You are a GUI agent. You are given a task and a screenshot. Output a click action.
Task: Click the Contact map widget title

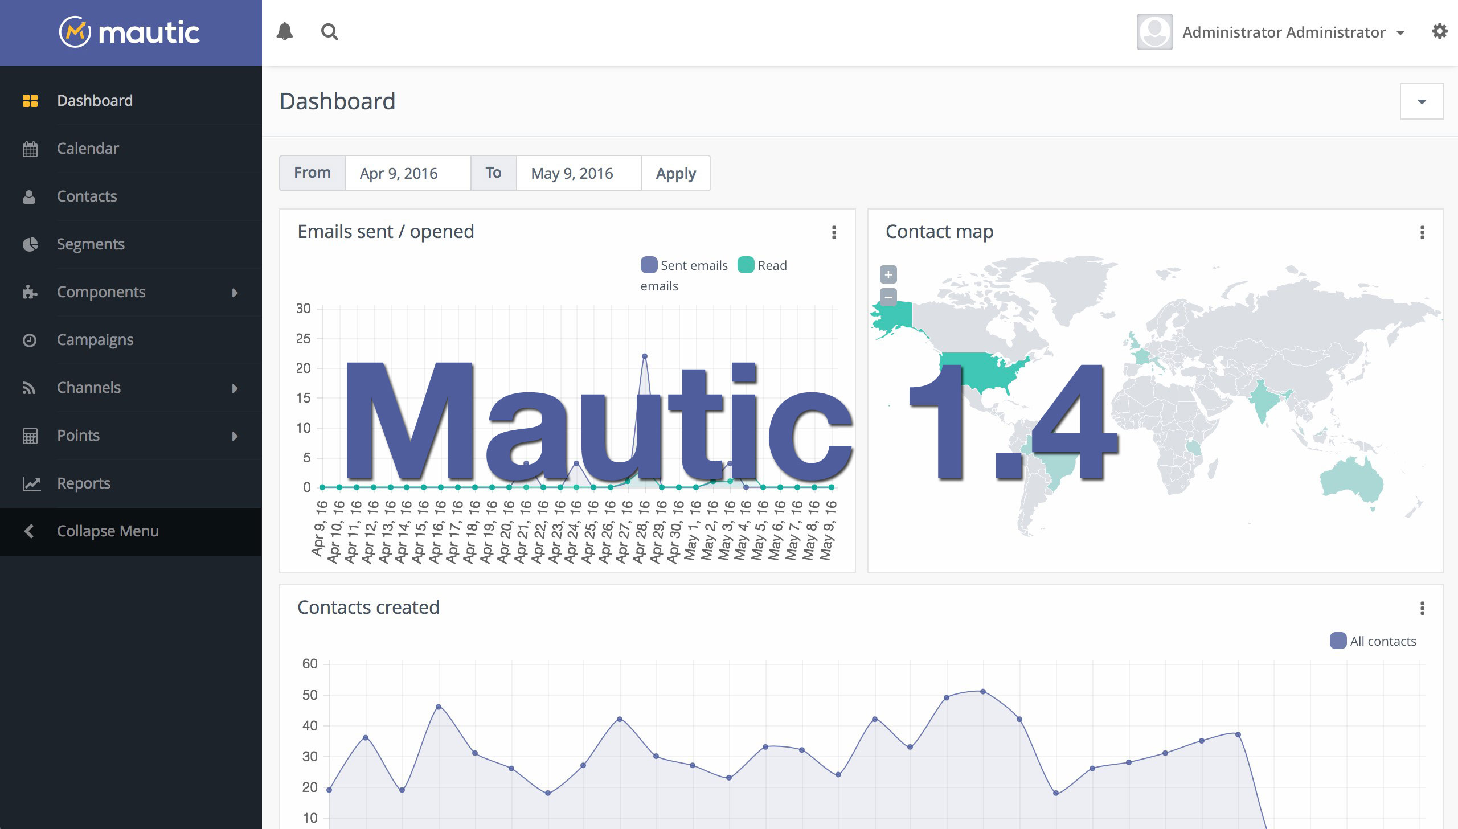click(939, 232)
